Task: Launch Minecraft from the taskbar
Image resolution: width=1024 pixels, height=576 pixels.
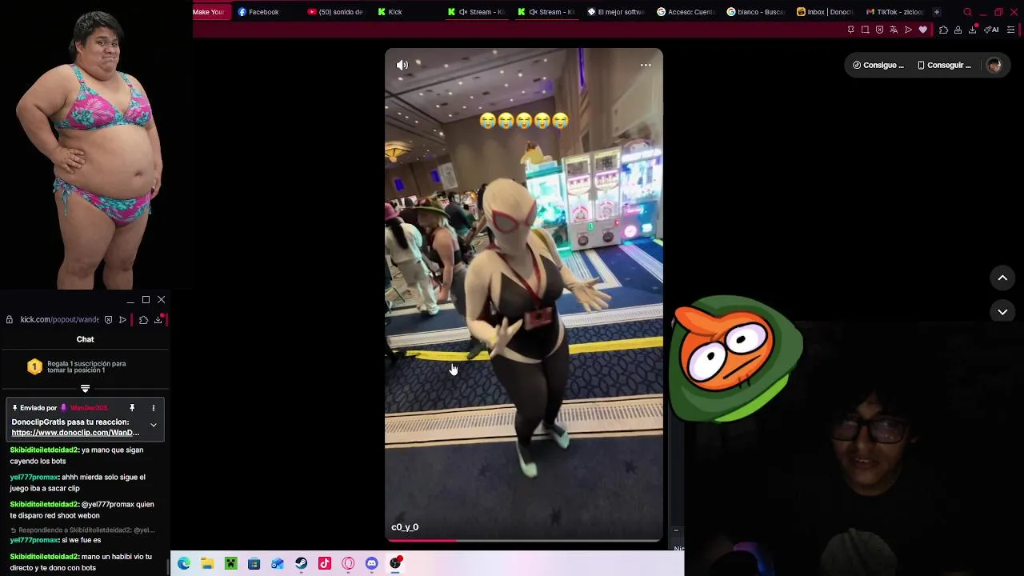Action: pos(230,563)
